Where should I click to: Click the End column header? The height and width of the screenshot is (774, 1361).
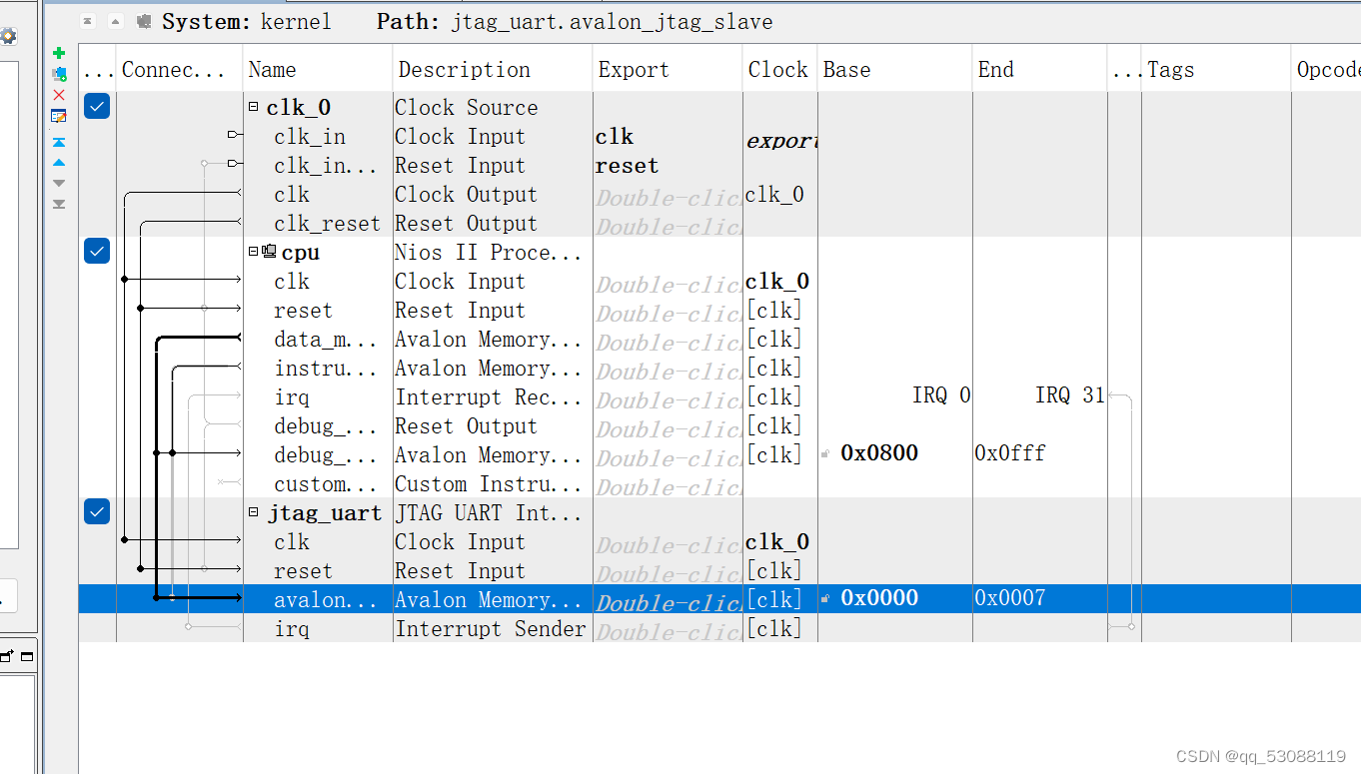coord(1039,69)
